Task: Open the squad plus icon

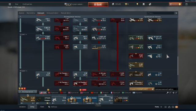Action: pos(161,107)
